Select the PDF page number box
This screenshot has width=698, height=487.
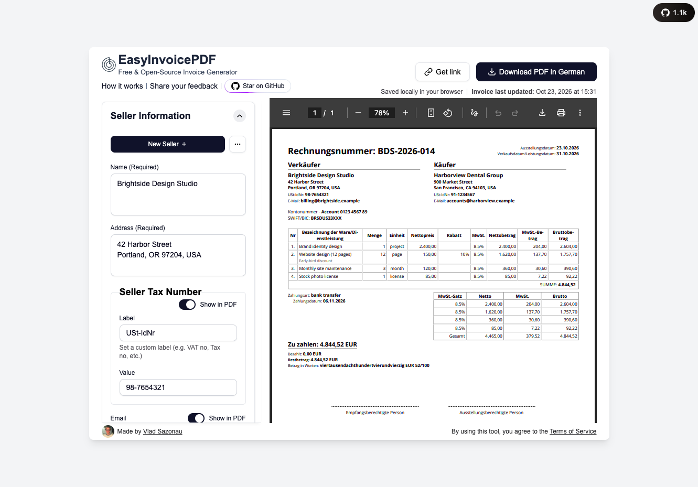pyautogui.click(x=315, y=113)
